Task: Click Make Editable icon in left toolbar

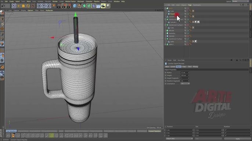Action: pyautogui.click(x=2, y=13)
